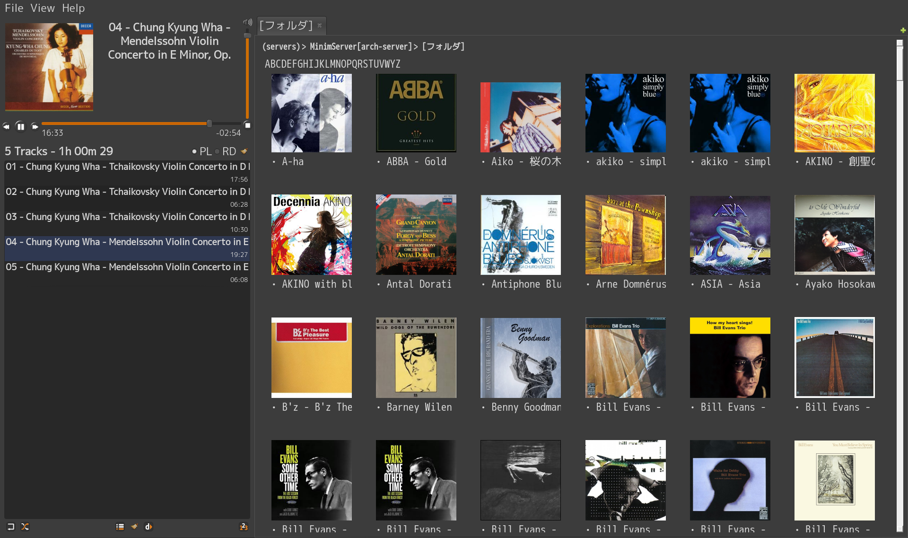This screenshot has height=538, width=908.
Task: Stop playback with the stop button
Action: pyautogui.click(x=247, y=125)
